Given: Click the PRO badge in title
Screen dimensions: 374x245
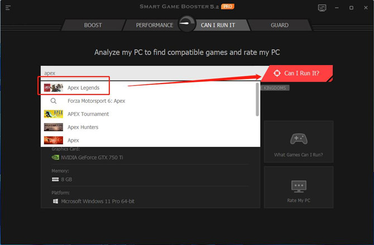Looking at the screenshot, I should (x=228, y=7).
